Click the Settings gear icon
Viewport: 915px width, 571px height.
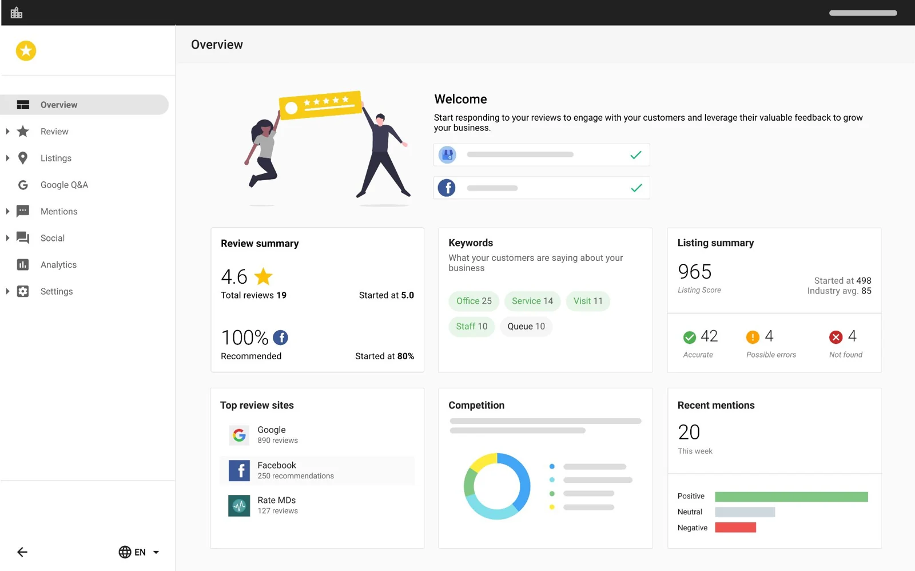point(23,291)
